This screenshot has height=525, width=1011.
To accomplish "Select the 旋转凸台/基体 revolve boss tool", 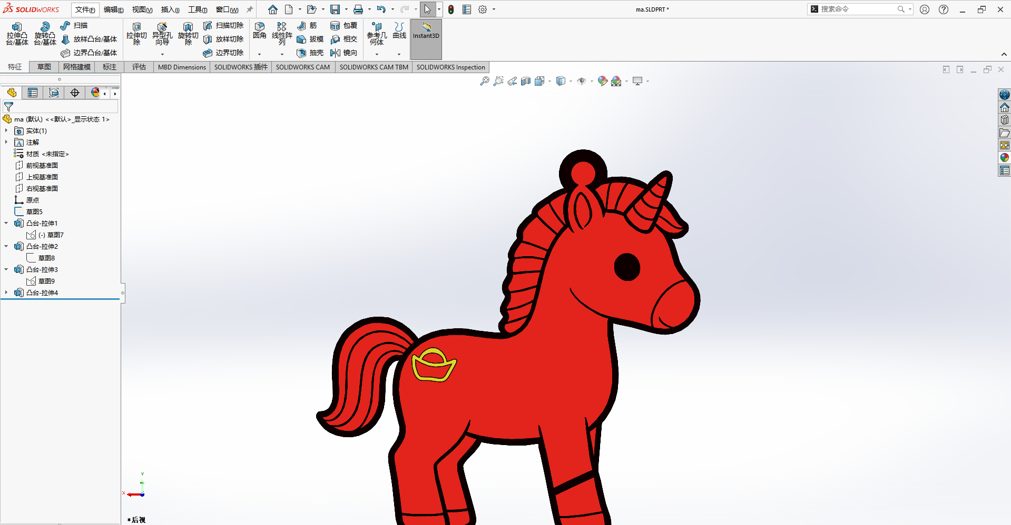I will click(45, 34).
